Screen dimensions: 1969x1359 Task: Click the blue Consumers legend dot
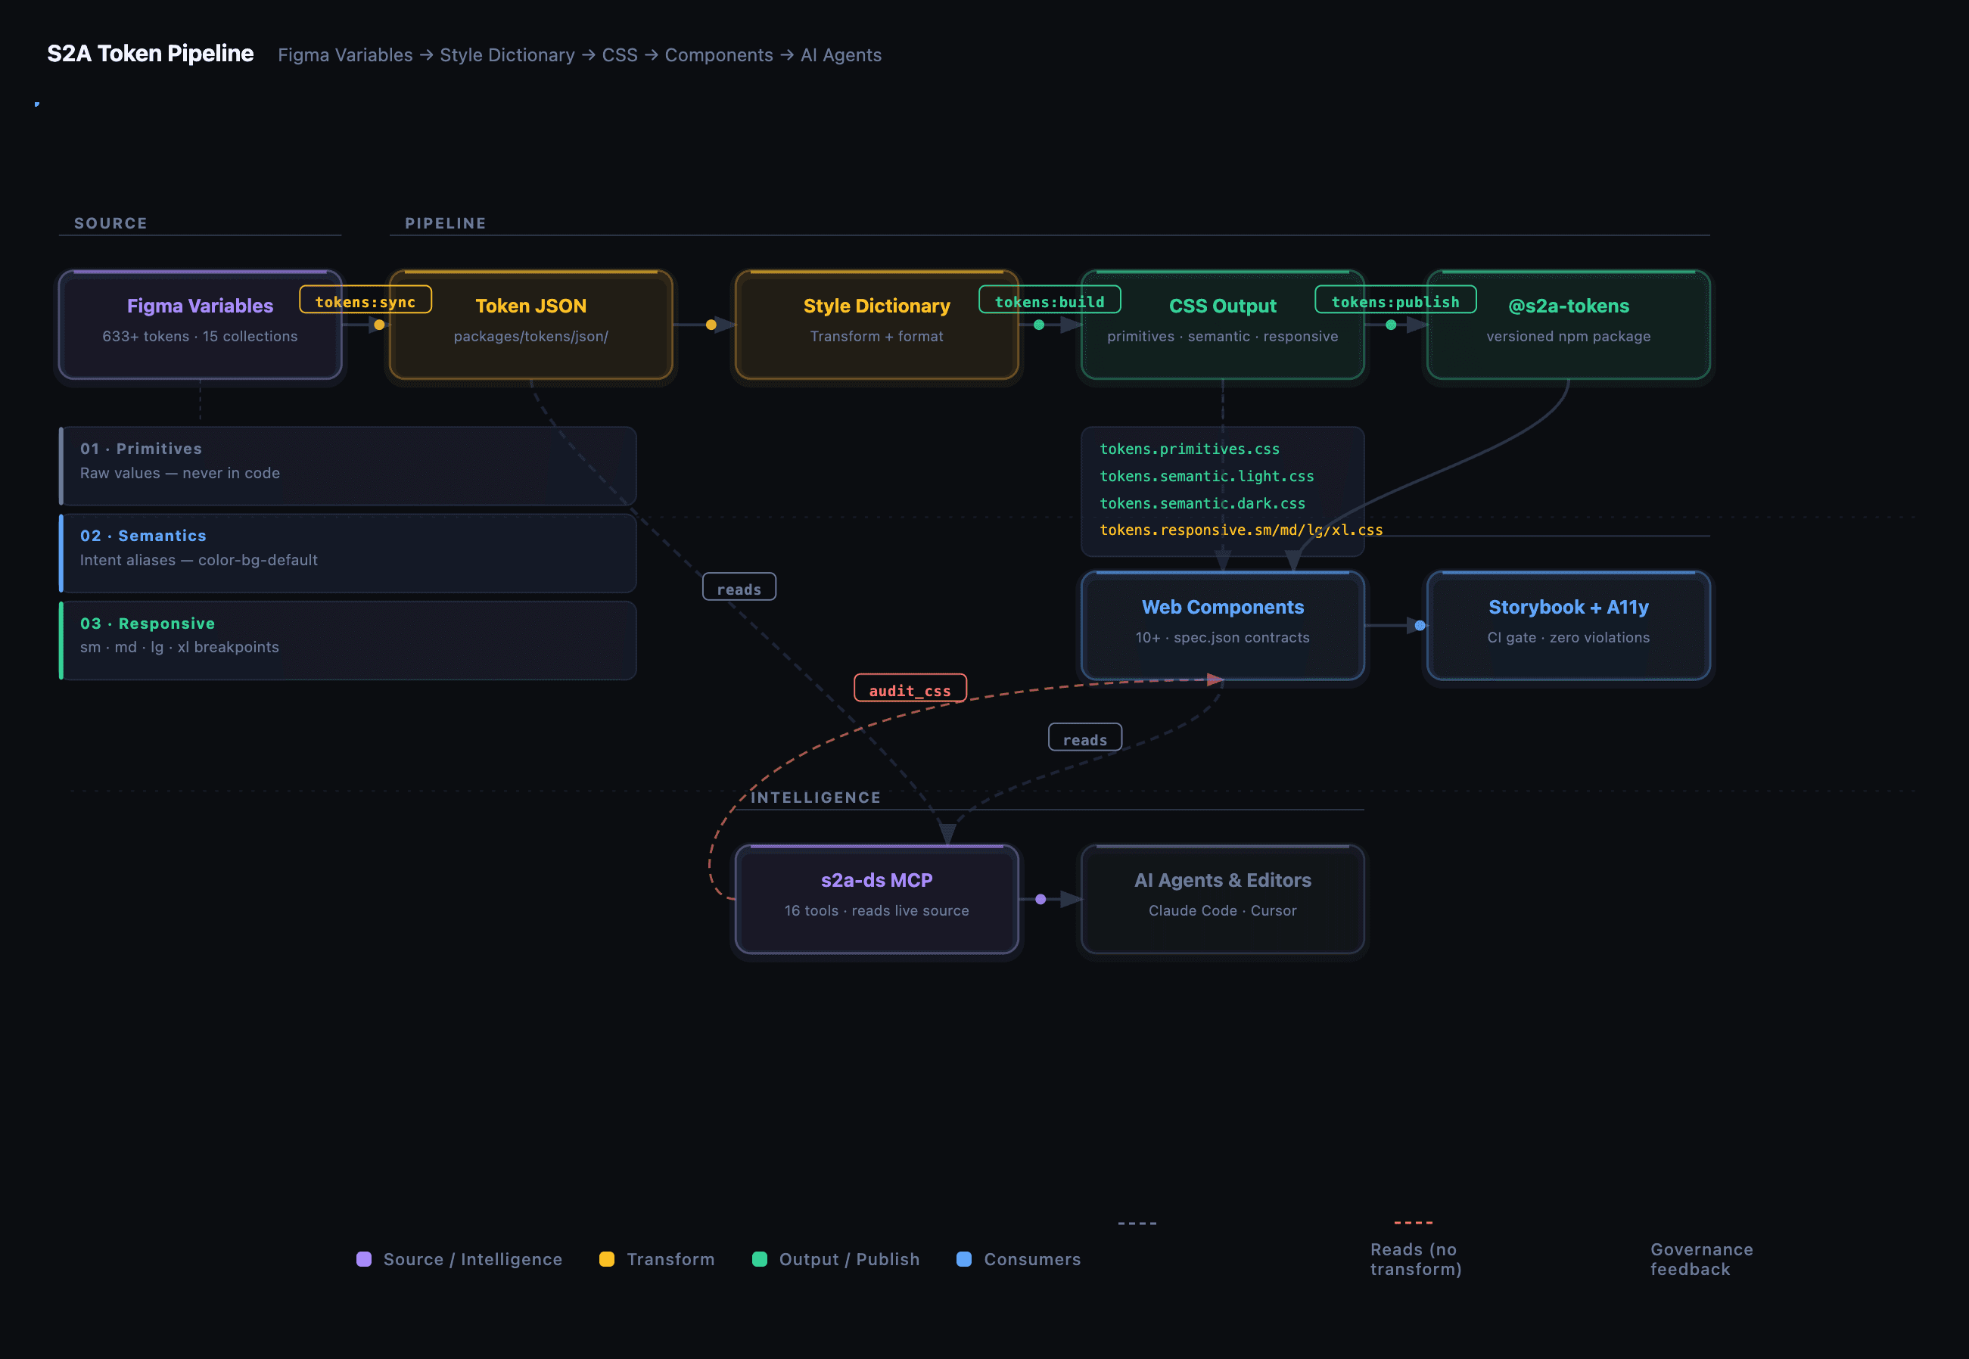click(x=963, y=1258)
